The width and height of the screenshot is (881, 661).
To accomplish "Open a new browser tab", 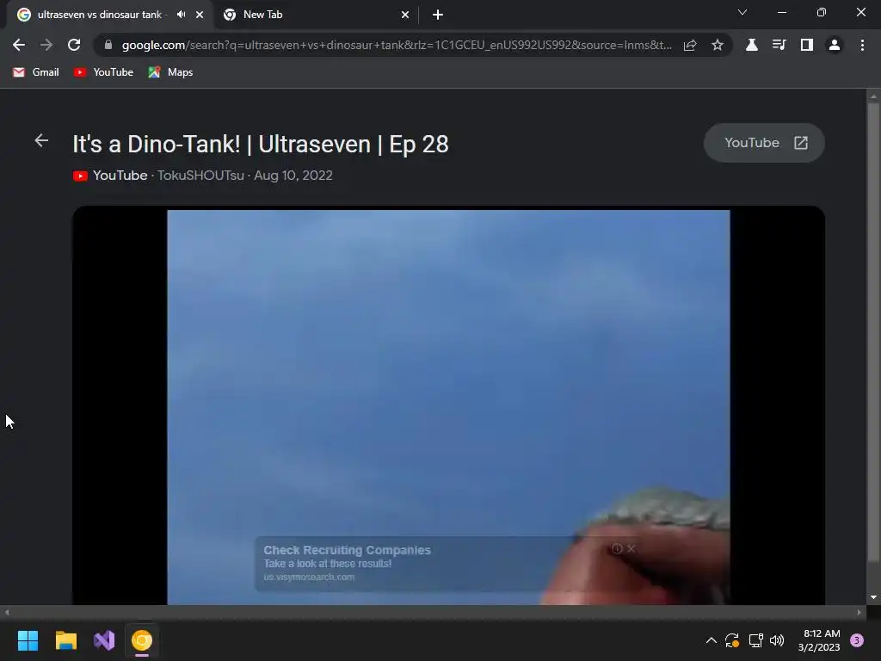I will pyautogui.click(x=438, y=15).
